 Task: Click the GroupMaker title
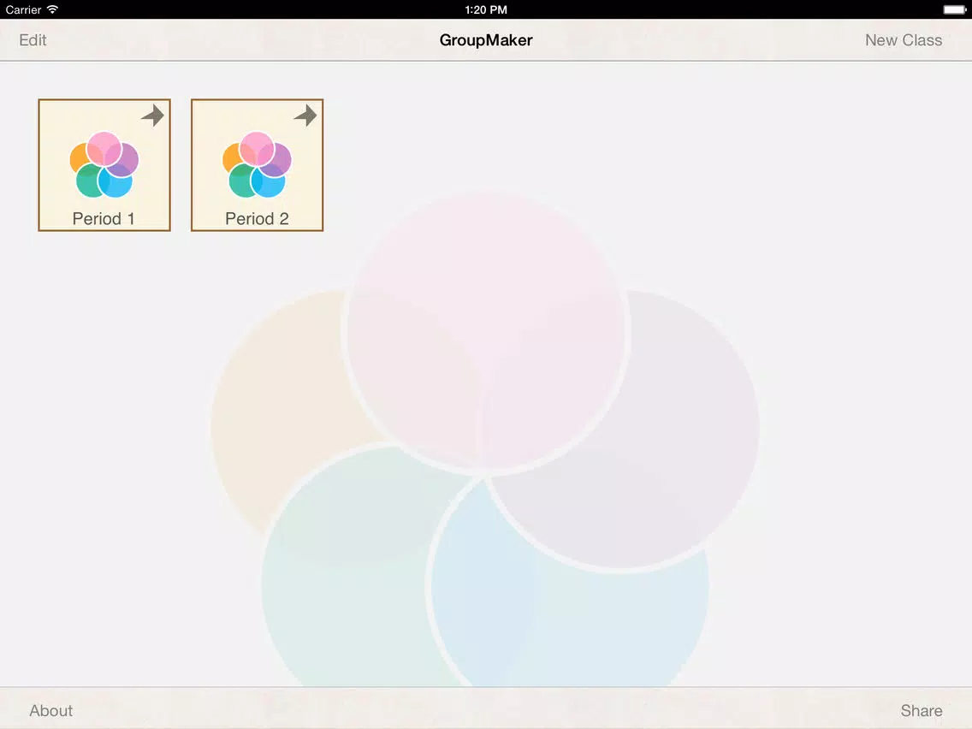[x=486, y=40]
